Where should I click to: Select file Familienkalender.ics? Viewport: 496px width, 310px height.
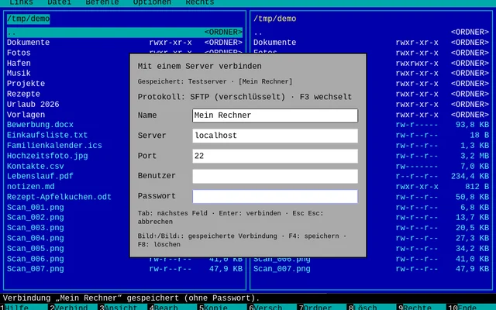(x=54, y=146)
